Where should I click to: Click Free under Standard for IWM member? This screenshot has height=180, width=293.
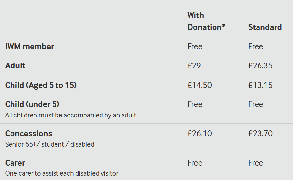[256, 47]
